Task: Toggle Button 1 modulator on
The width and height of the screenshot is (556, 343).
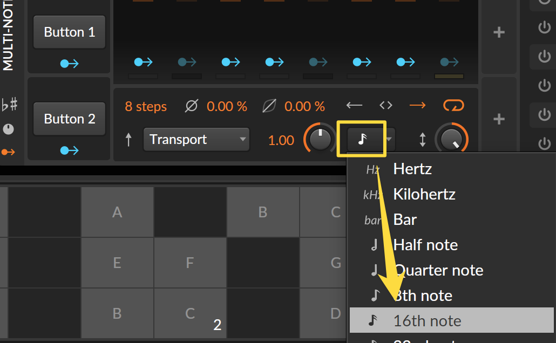Action: click(70, 32)
